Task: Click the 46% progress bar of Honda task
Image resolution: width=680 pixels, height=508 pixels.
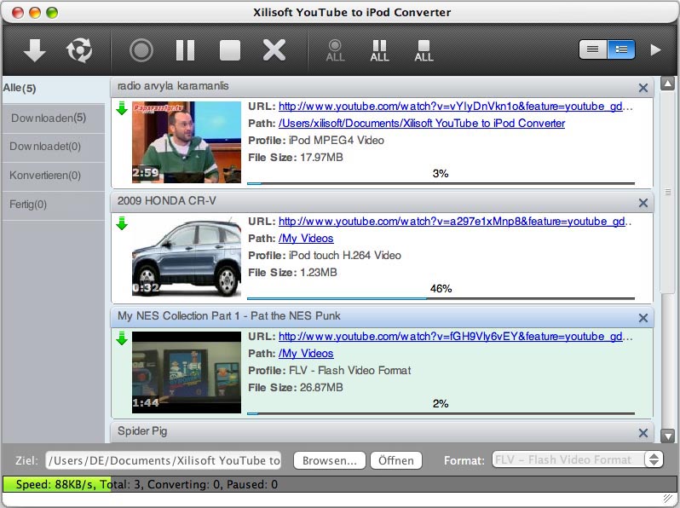Action: 441,298
